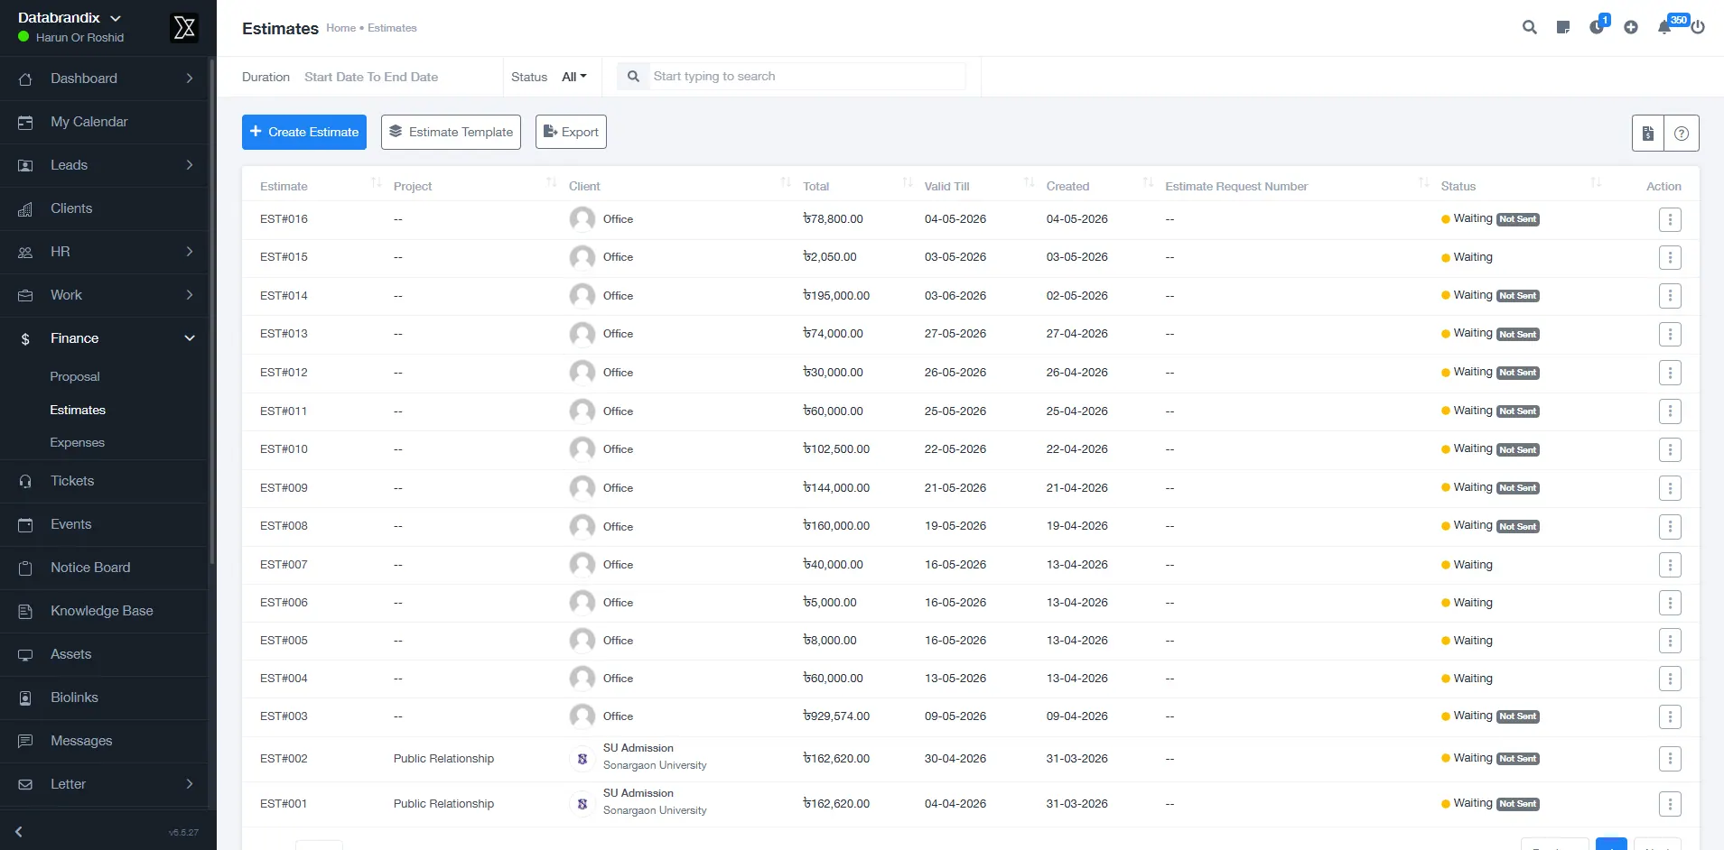
Task: Click the SU Admission avatar for EST#002
Action: pos(582,759)
